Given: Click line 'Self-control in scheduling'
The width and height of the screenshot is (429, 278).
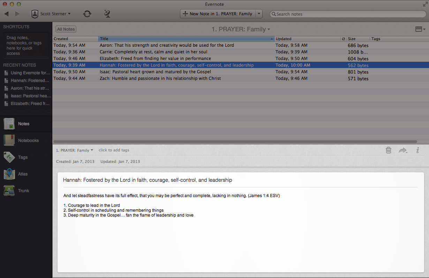Looking at the screenshot, I should tap(113, 210).
